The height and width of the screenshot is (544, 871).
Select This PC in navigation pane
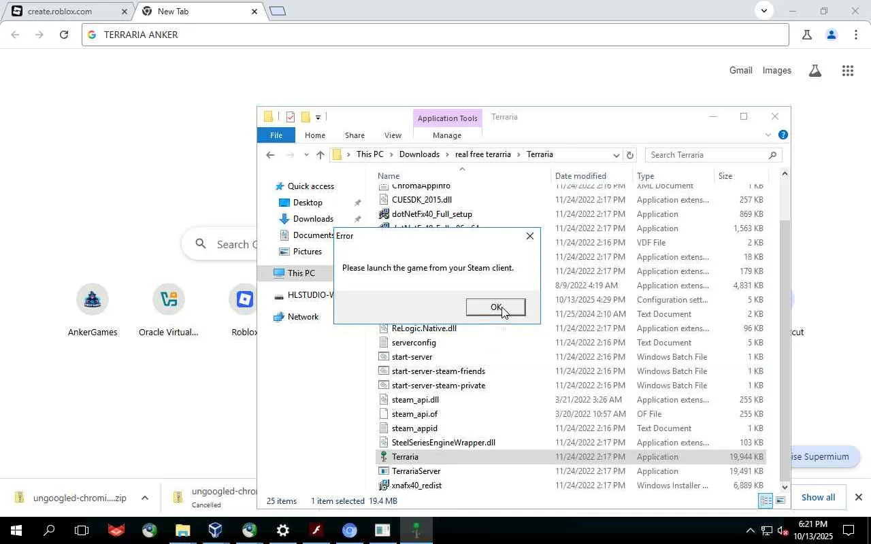[x=301, y=273]
